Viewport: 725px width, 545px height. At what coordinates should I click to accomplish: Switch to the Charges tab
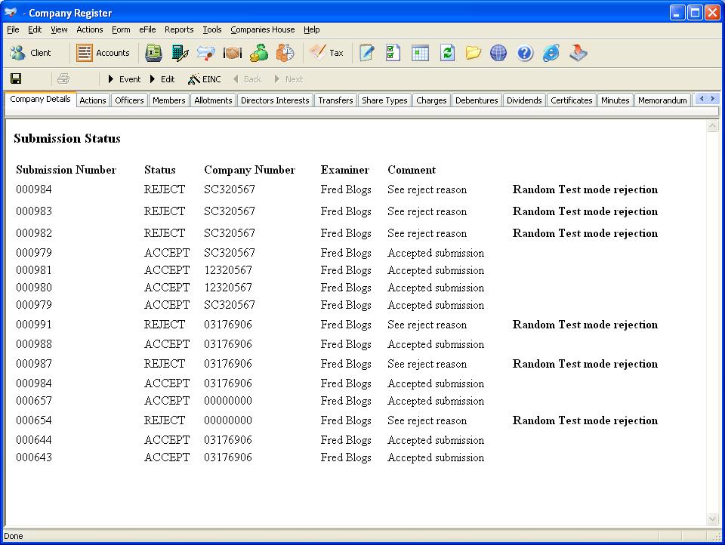click(x=431, y=100)
